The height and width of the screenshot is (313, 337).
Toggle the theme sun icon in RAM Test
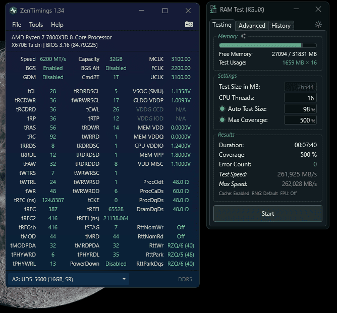pyautogui.click(x=318, y=24)
